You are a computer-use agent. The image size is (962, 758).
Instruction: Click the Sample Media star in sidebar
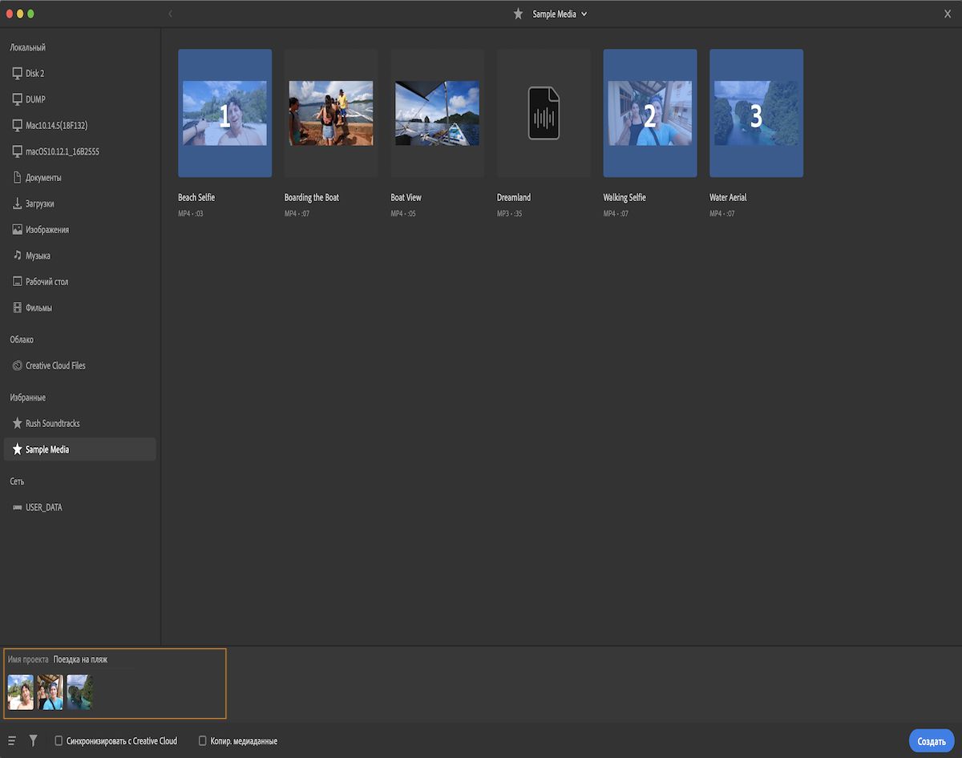click(x=18, y=450)
